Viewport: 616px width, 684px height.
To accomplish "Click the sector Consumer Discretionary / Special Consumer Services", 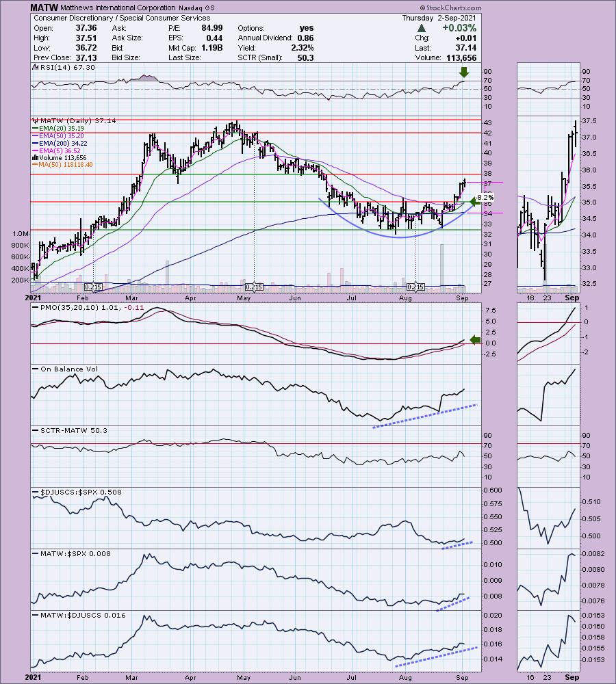I will tap(122, 18).
